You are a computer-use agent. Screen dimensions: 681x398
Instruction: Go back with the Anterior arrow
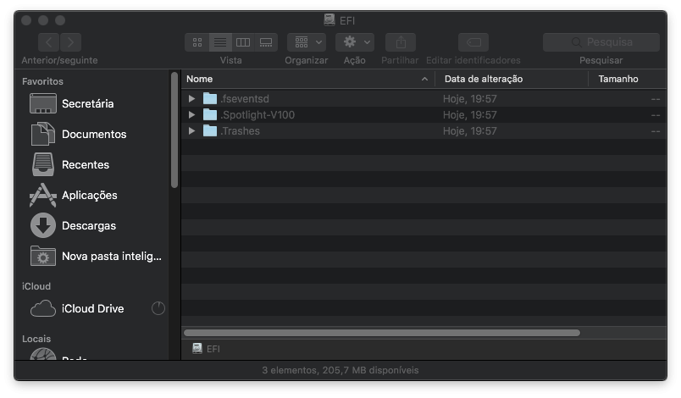[48, 42]
